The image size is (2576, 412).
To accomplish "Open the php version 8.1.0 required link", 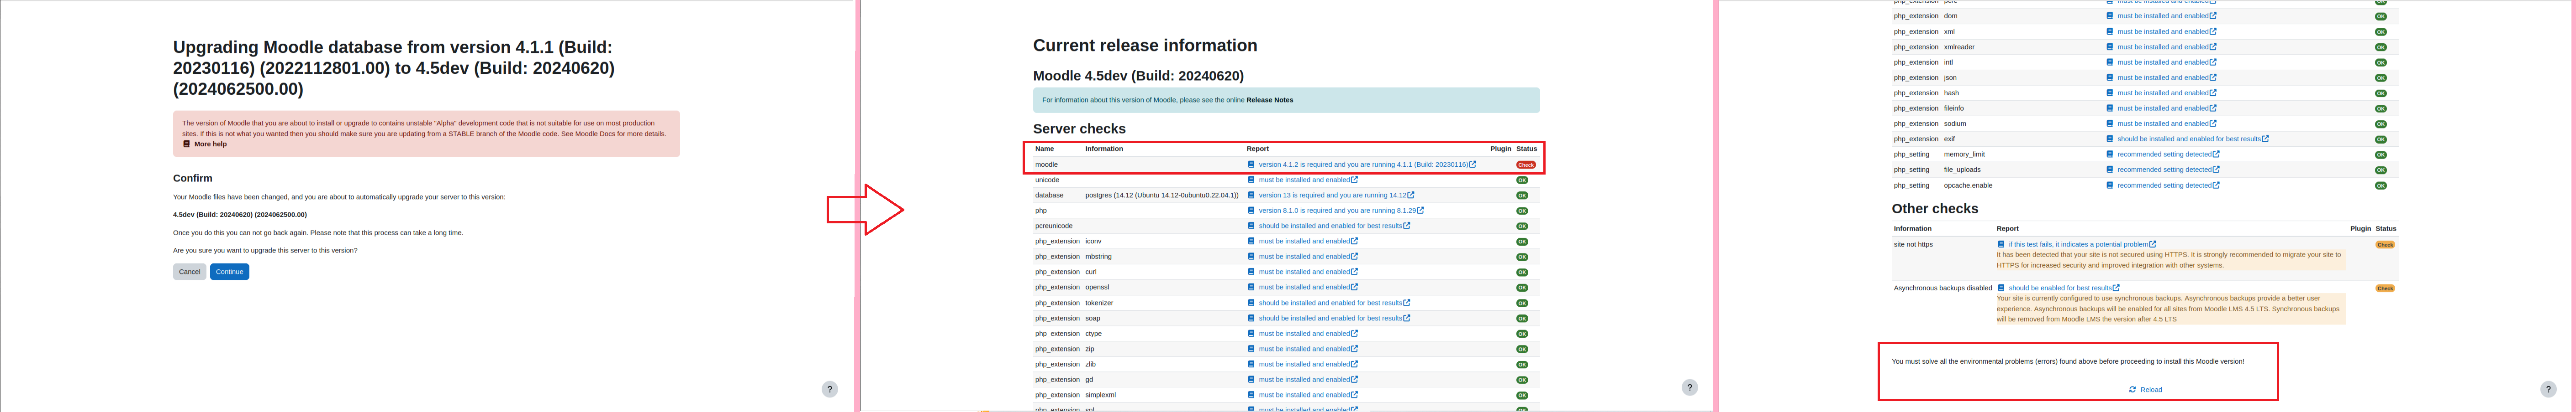I will pos(1337,211).
